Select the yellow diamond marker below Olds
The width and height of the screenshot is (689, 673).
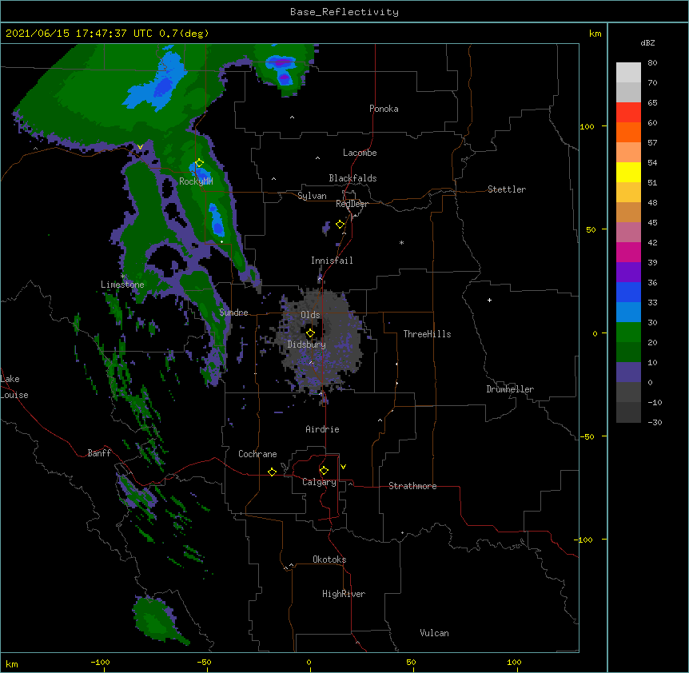310,333
